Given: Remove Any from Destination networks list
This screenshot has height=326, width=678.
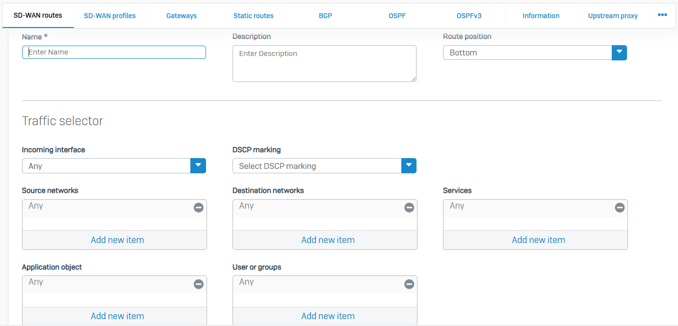Looking at the screenshot, I should (x=409, y=208).
